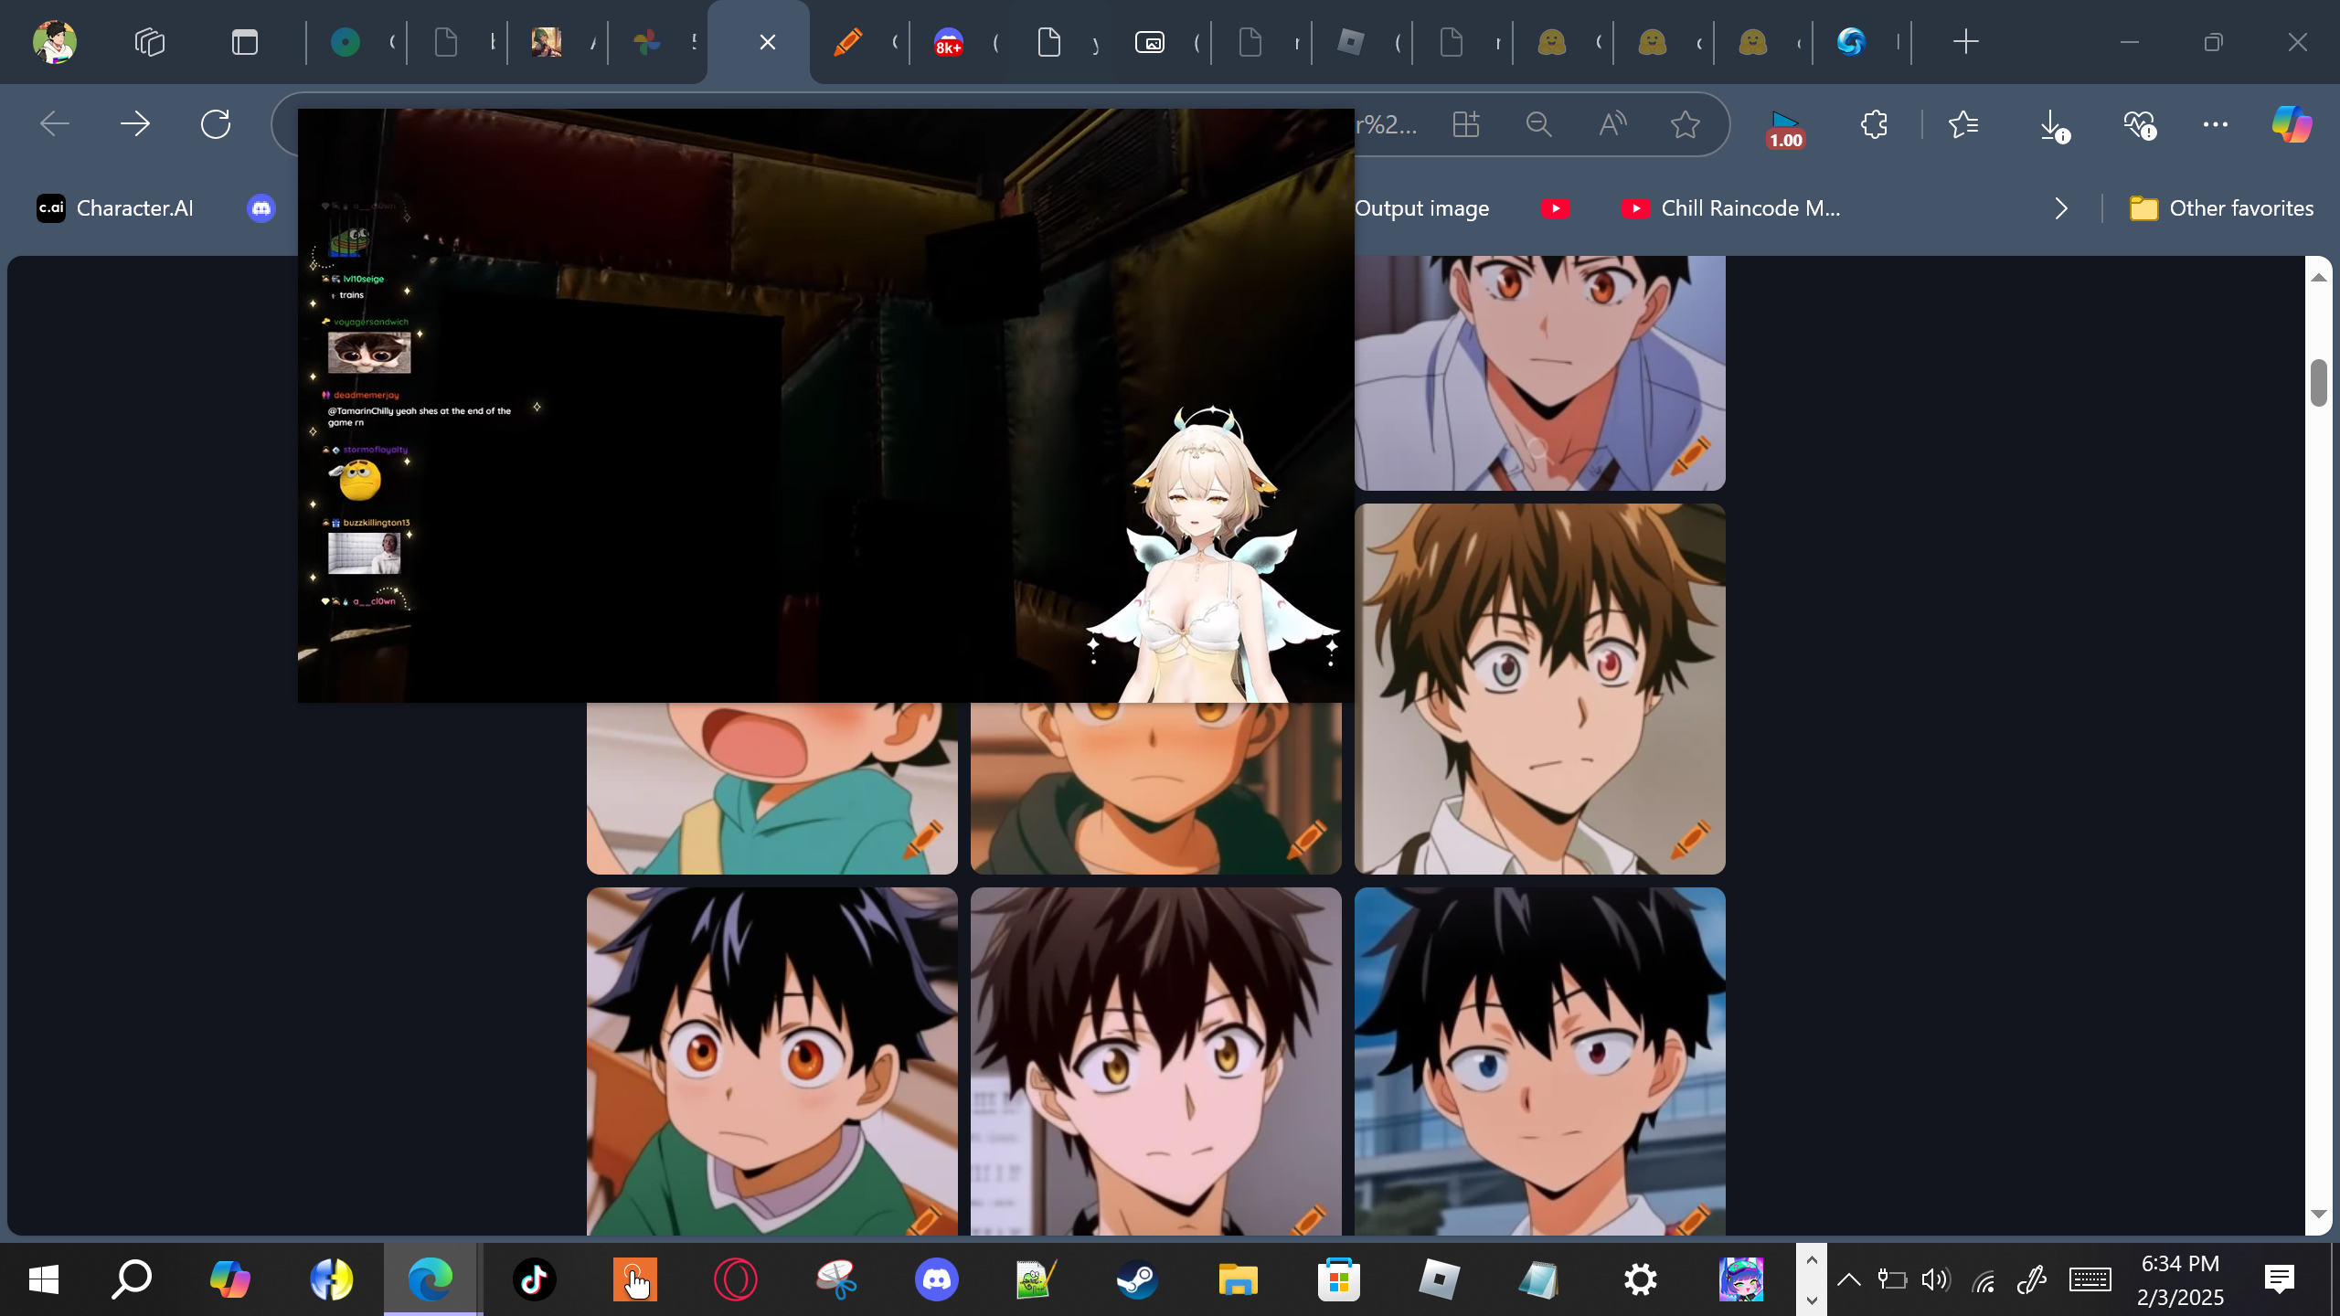
Task: Launch Copilot from the Windows taskbar
Action: (x=229, y=1279)
